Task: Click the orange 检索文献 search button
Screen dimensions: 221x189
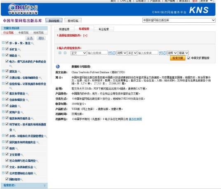Action: (x=178, y=58)
